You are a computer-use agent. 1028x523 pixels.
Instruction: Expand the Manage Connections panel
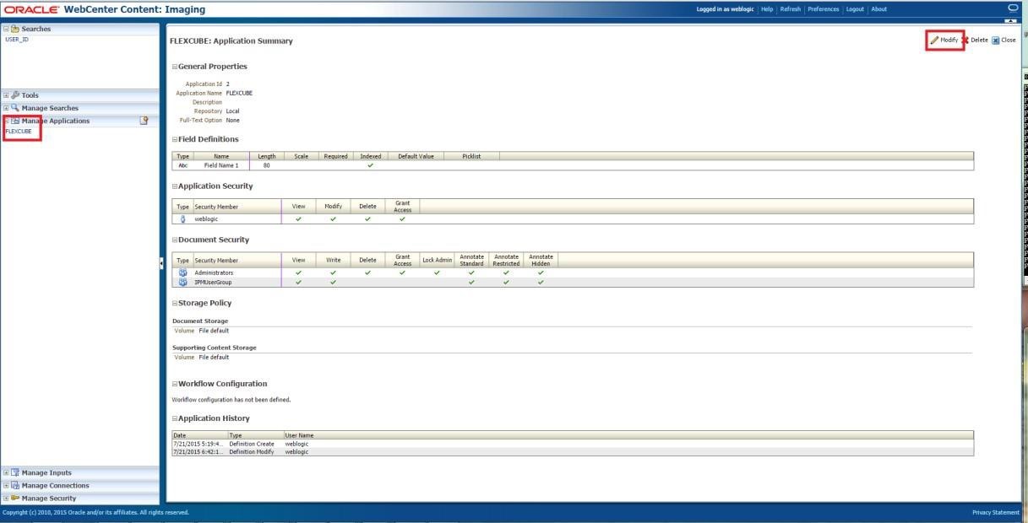[7, 486]
